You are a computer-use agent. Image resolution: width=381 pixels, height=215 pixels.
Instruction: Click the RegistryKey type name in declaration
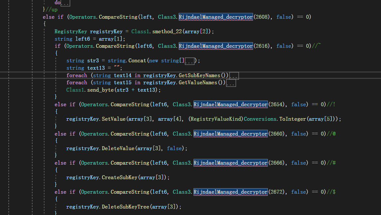point(71,31)
